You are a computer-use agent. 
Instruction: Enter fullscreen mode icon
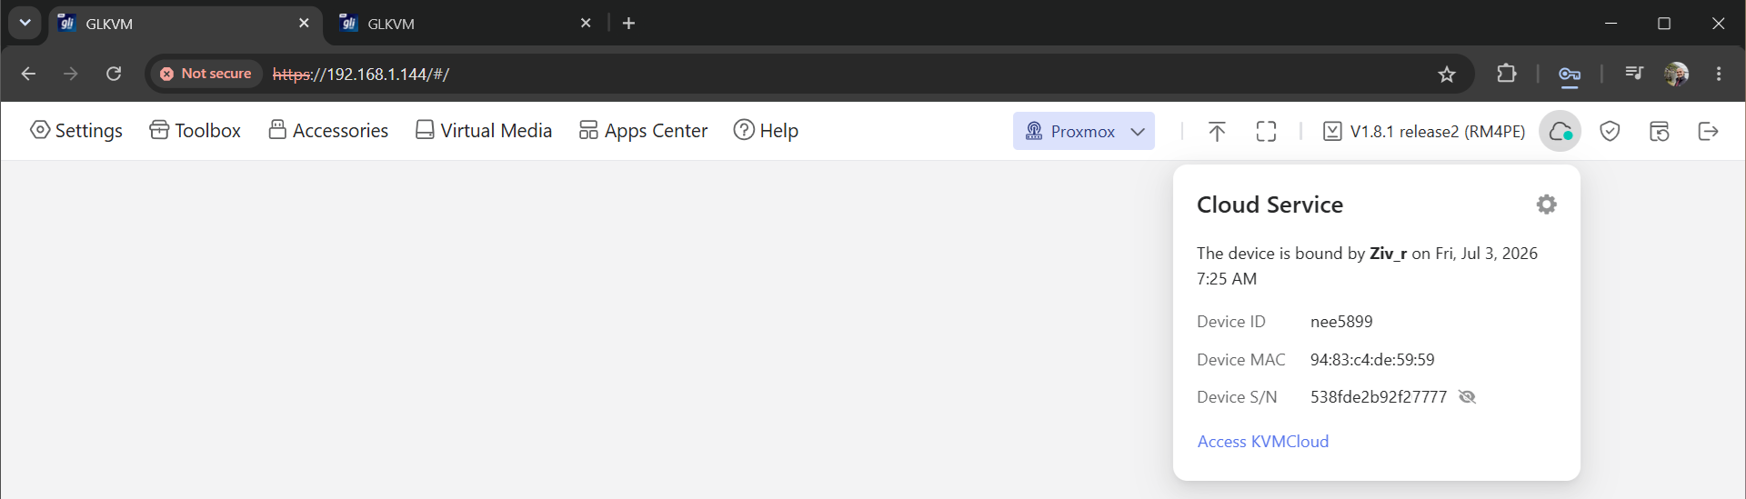[x=1266, y=132]
